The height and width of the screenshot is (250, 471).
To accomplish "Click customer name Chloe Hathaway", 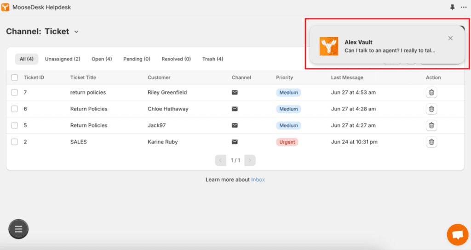I will (168, 109).
